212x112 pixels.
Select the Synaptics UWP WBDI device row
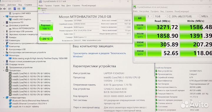tap(21, 13)
